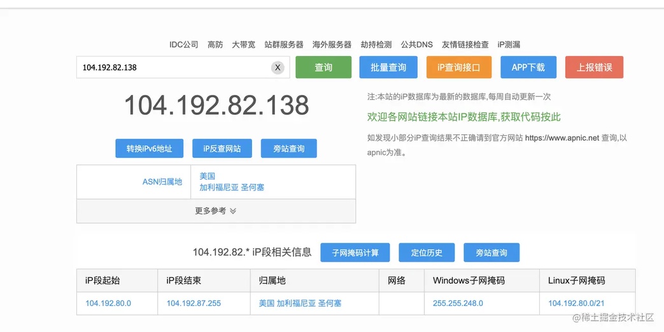Click 旁站查询 button below large IP
The height and width of the screenshot is (332, 664).
(289, 148)
